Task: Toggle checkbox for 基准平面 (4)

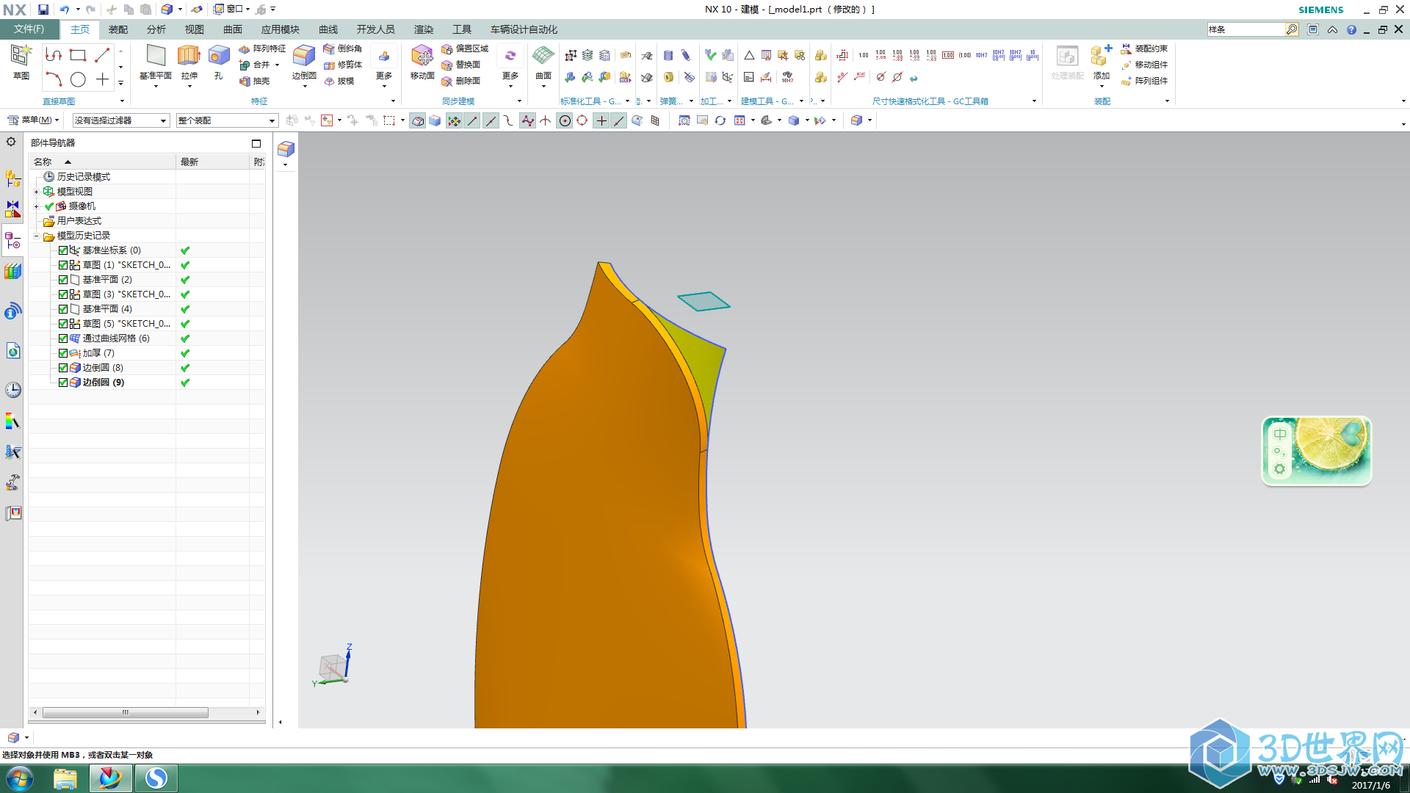Action: pyautogui.click(x=63, y=309)
